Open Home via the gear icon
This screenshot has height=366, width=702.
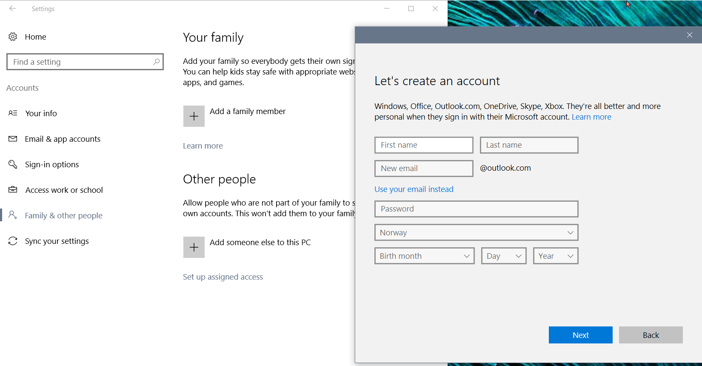(x=13, y=37)
